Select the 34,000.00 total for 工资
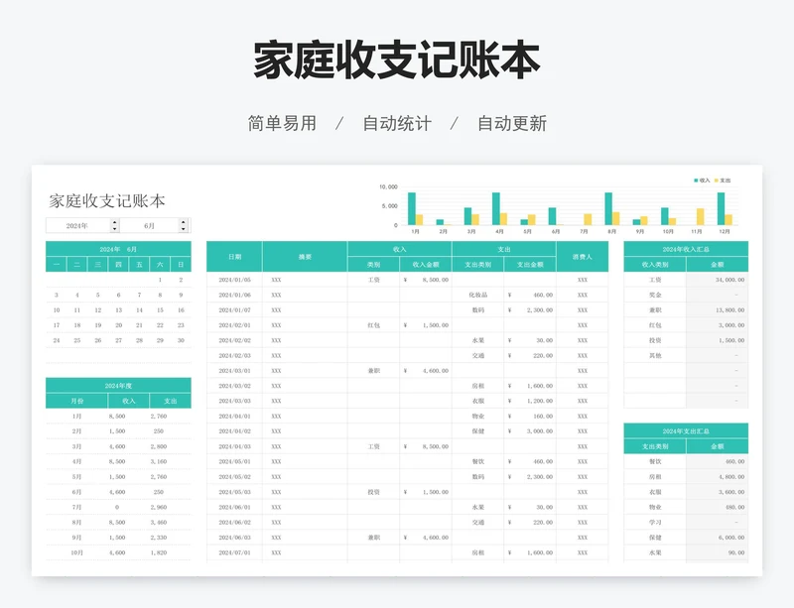The width and height of the screenshot is (794, 608). [718, 280]
